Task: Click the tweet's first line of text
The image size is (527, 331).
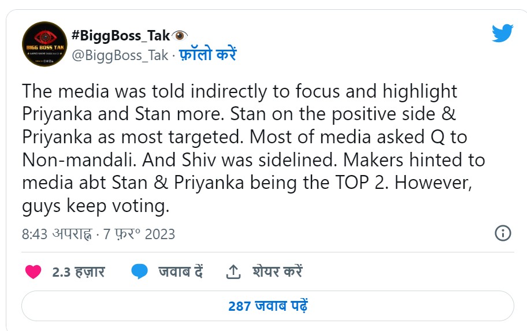Action: (x=239, y=91)
